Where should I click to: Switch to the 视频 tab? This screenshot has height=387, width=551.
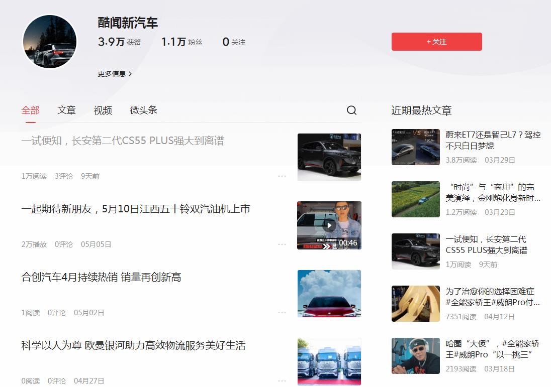tap(103, 110)
